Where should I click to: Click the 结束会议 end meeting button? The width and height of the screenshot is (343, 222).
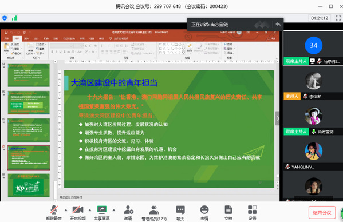click(x=322, y=213)
